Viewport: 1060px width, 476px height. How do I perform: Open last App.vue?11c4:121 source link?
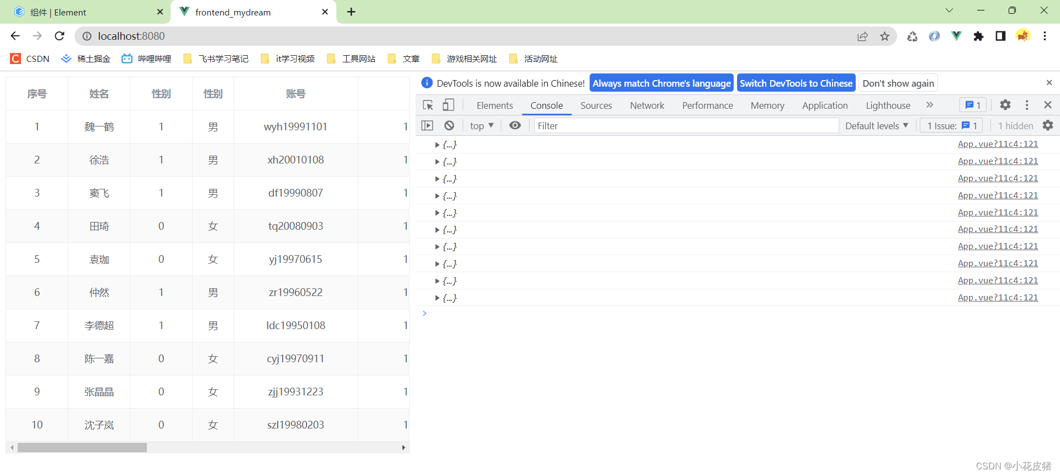[998, 298]
